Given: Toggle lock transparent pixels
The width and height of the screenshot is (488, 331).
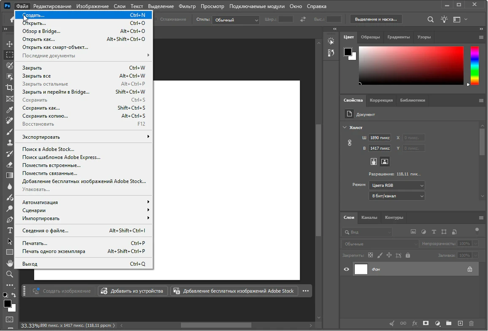Looking at the screenshot, I should click(x=370, y=255).
